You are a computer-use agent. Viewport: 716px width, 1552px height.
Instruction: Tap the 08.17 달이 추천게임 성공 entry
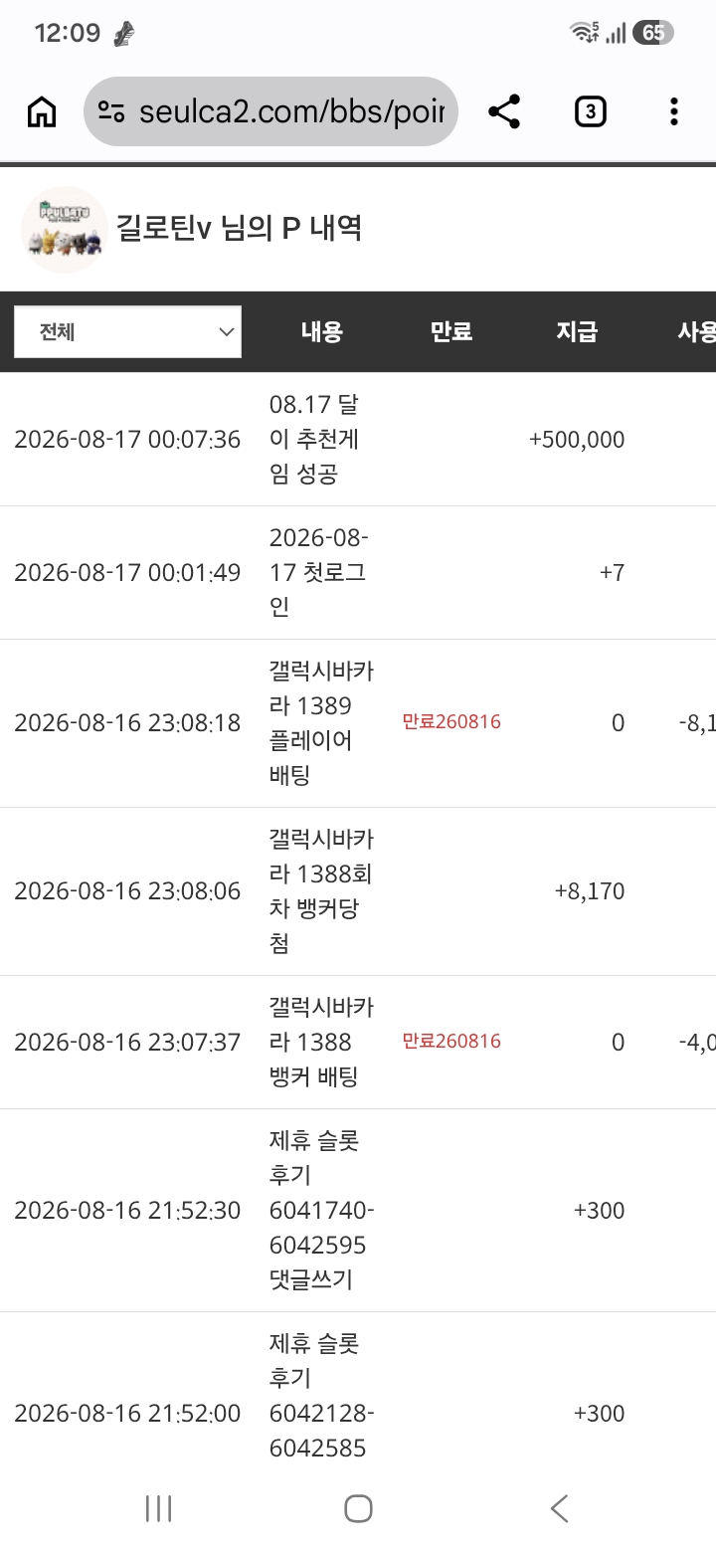[x=315, y=440]
